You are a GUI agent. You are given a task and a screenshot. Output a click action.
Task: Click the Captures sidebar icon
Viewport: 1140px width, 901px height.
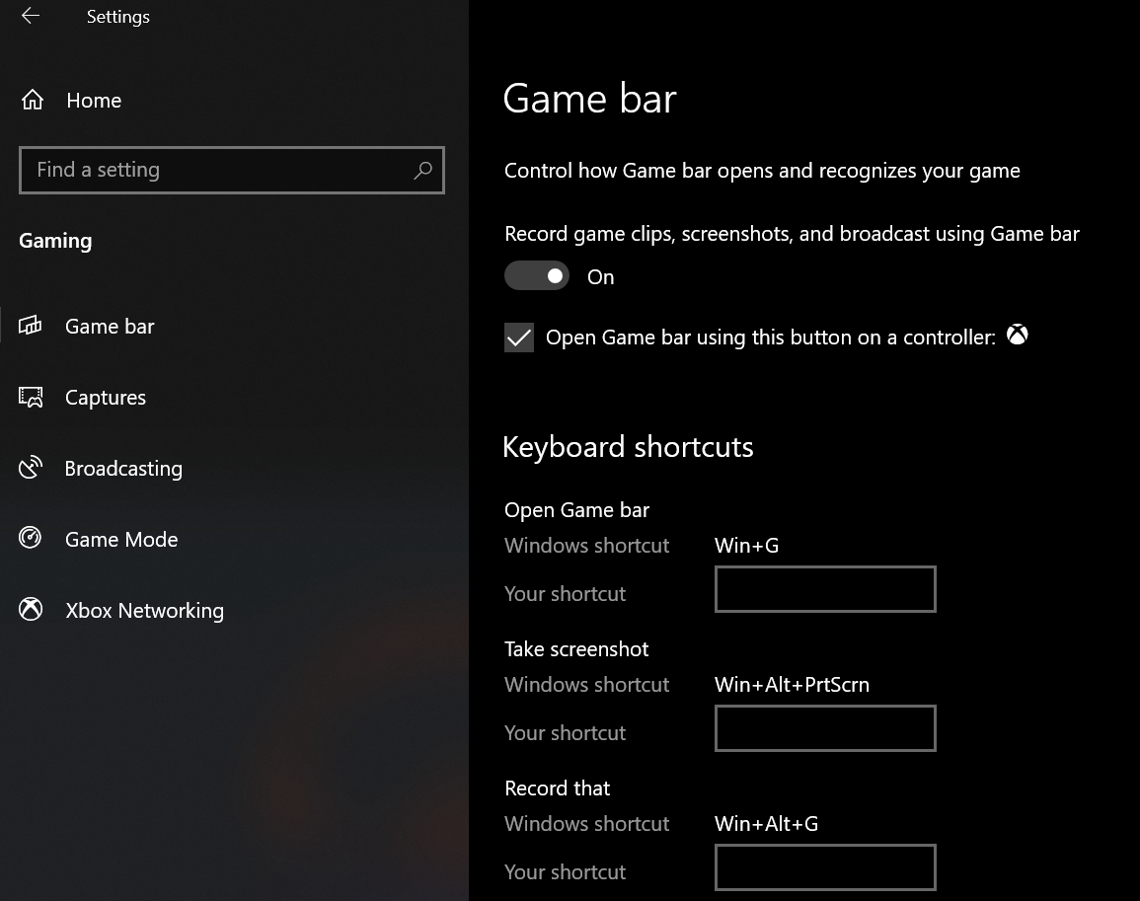(31, 397)
